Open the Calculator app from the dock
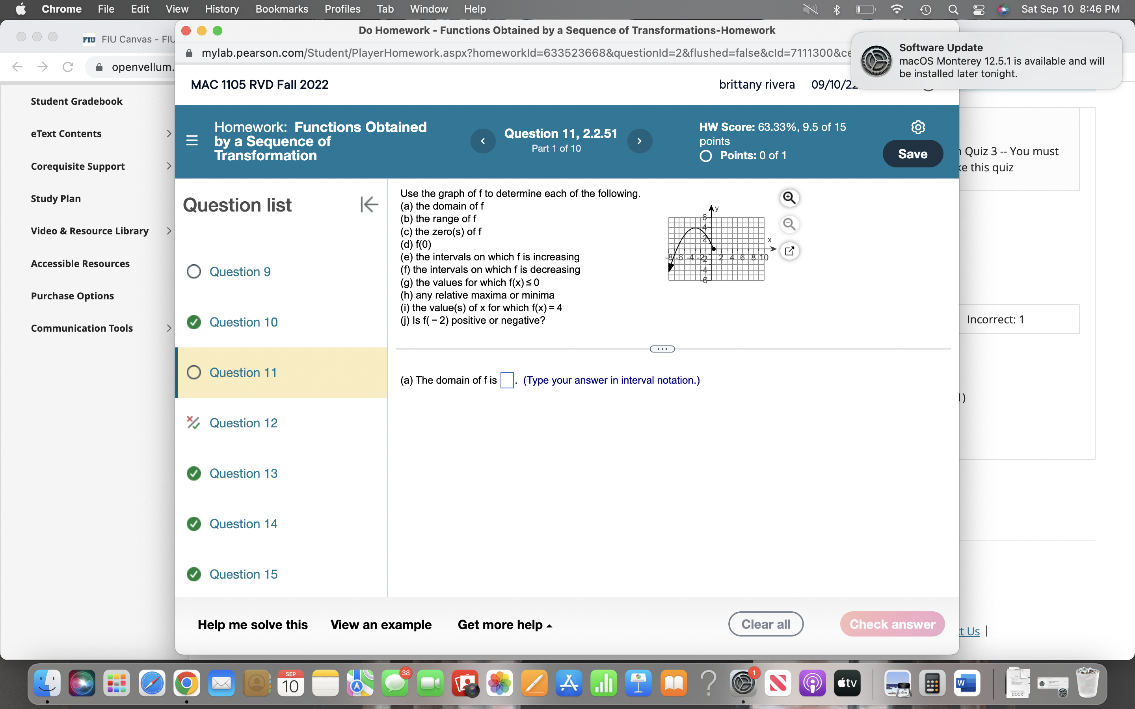 click(x=932, y=683)
